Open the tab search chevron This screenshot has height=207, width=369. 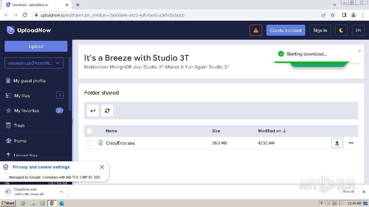(x=334, y=5)
